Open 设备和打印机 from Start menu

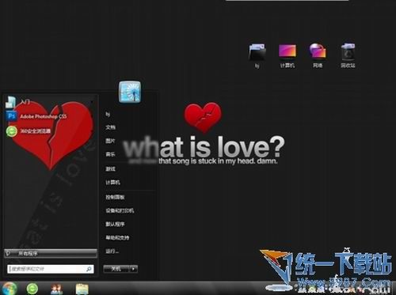(x=120, y=210)
